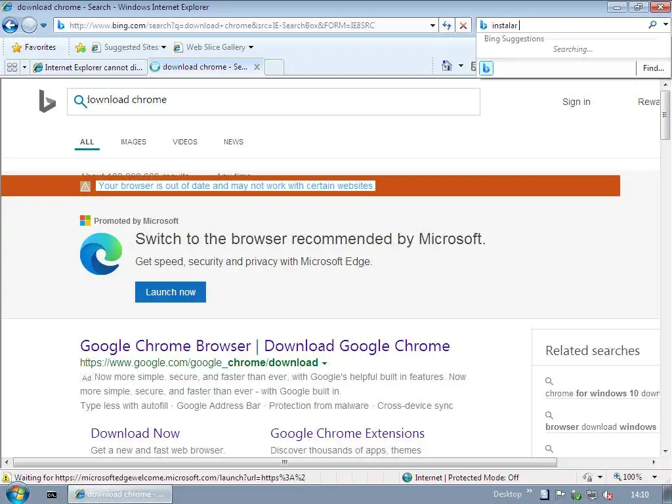The image size is (672, 504).
Task: Click the 100% zoom level button
Action: click(x=628, y=477)
